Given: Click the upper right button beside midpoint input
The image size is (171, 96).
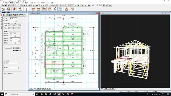Looking at the screenshot, I should click(x=17, y=48).
